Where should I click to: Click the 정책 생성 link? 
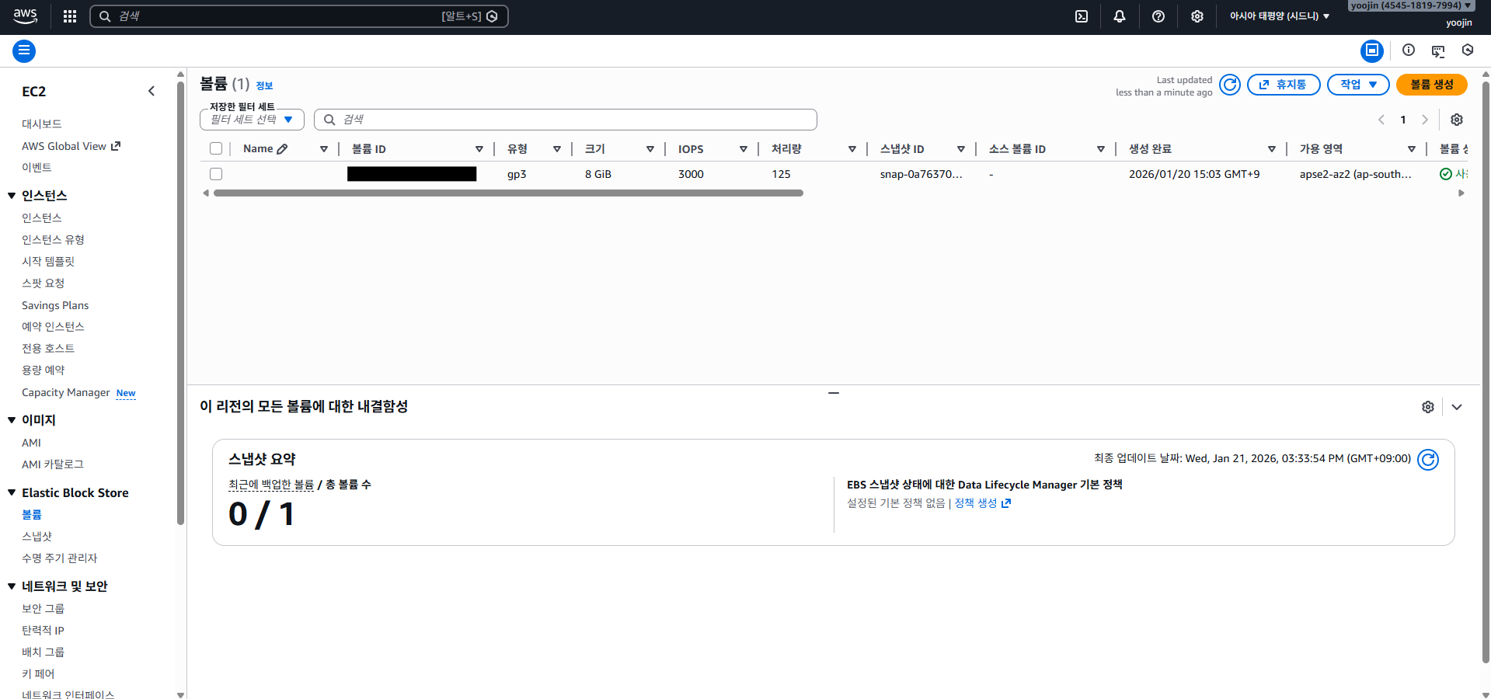[x=983, y=503]
